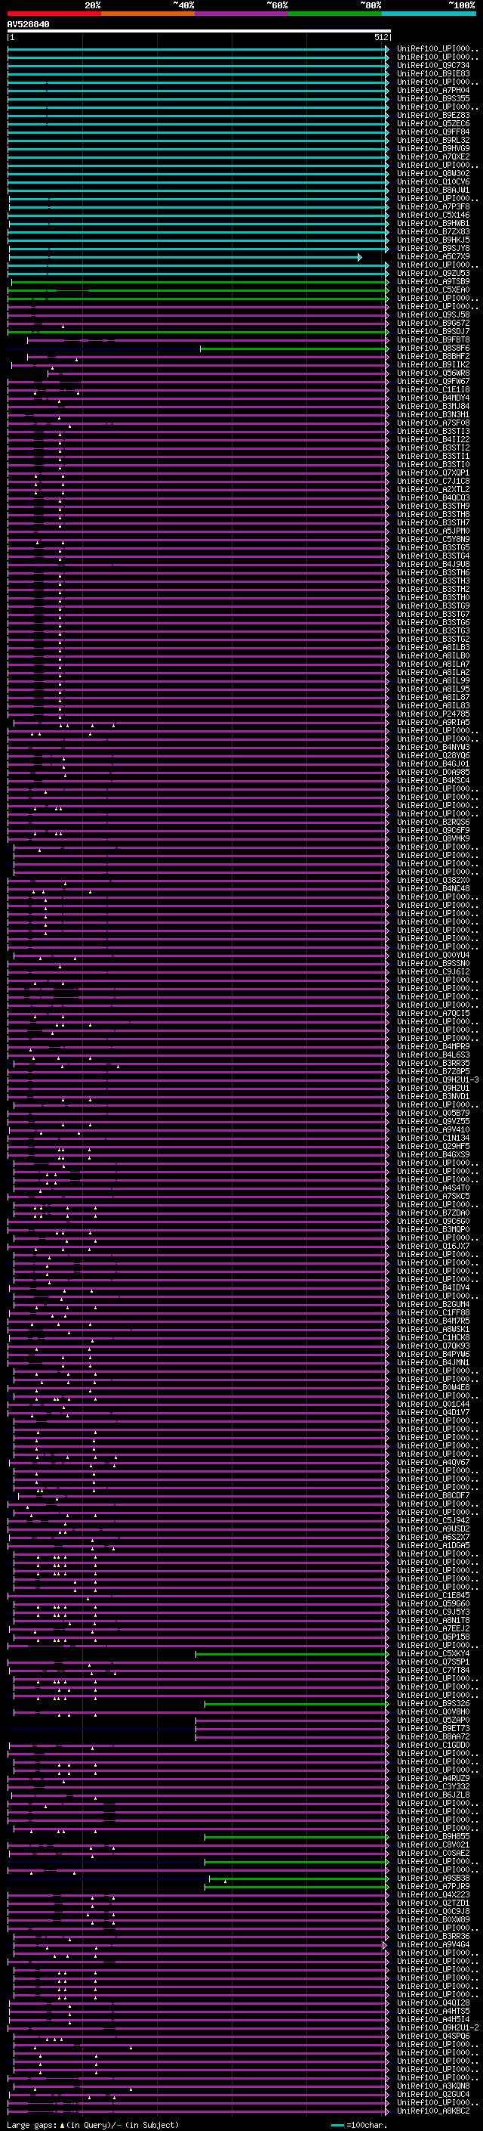Select hit label UniRef100_Q10CV6
This screenshot has width=483, height=2131.
tap(432, 182)
